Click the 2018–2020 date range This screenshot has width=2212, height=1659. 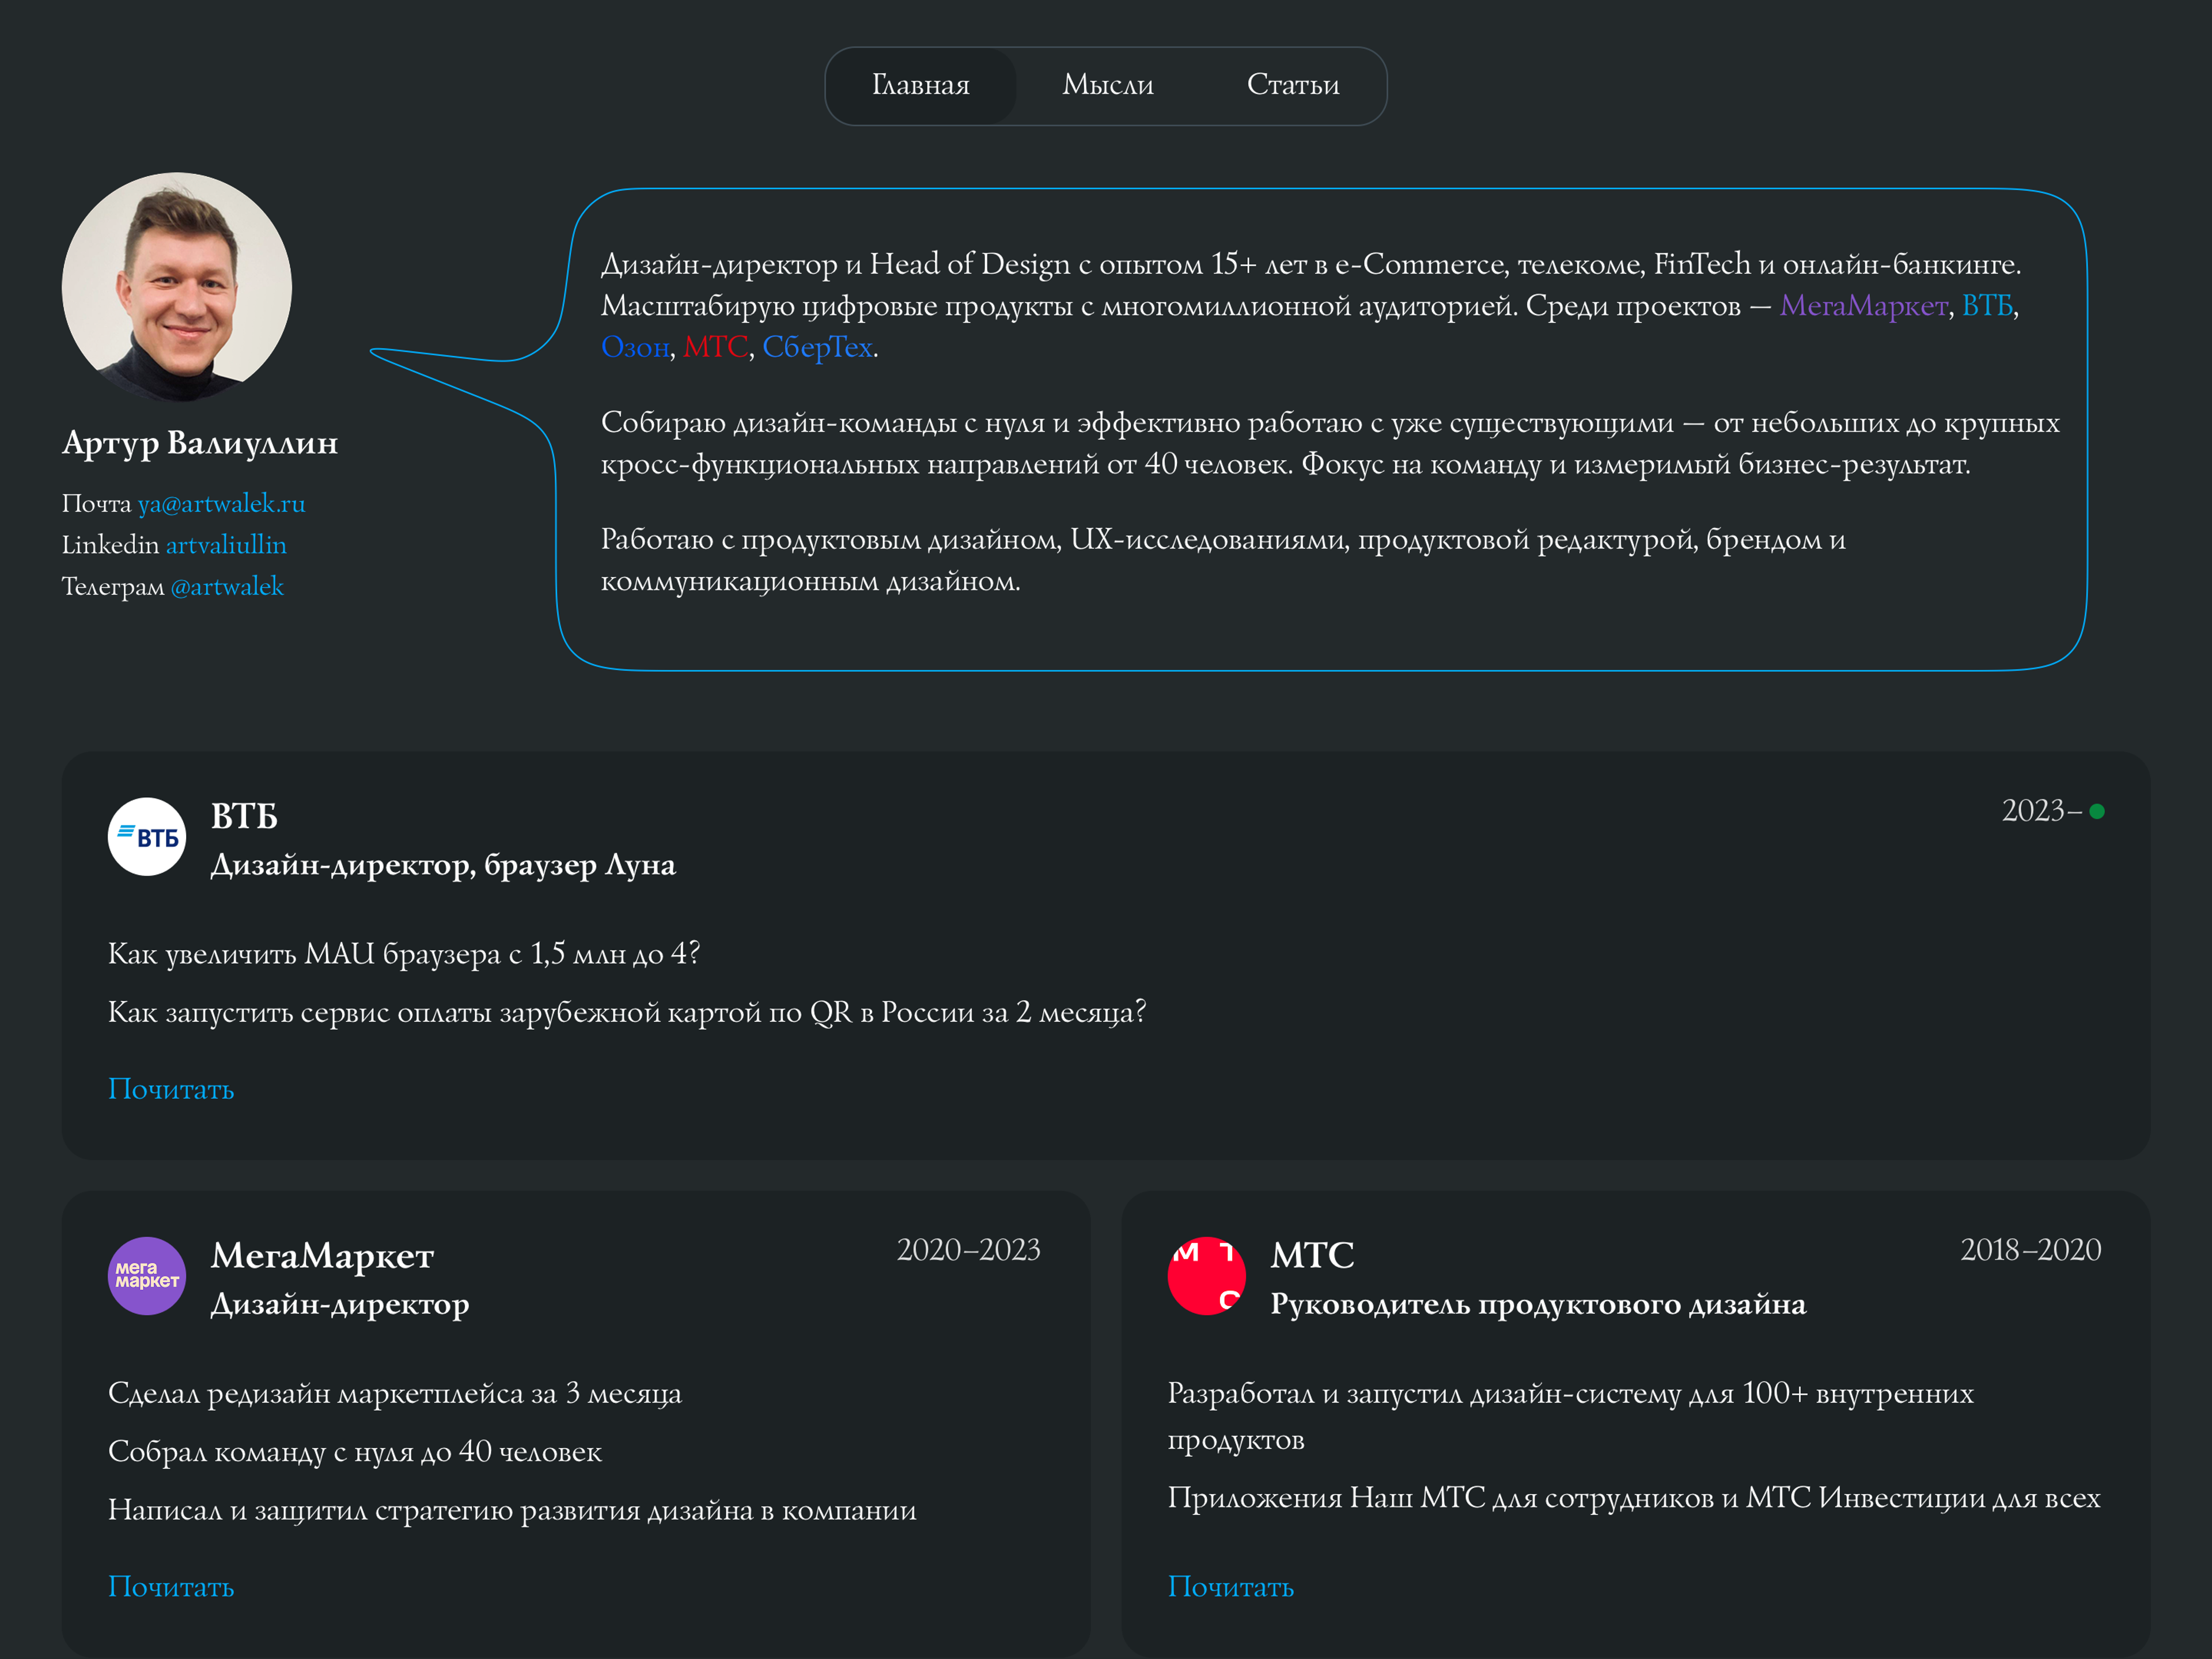click(2030, 1250)
